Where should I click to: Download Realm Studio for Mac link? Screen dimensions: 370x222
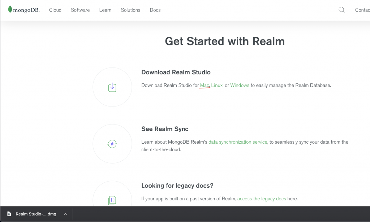205,85
